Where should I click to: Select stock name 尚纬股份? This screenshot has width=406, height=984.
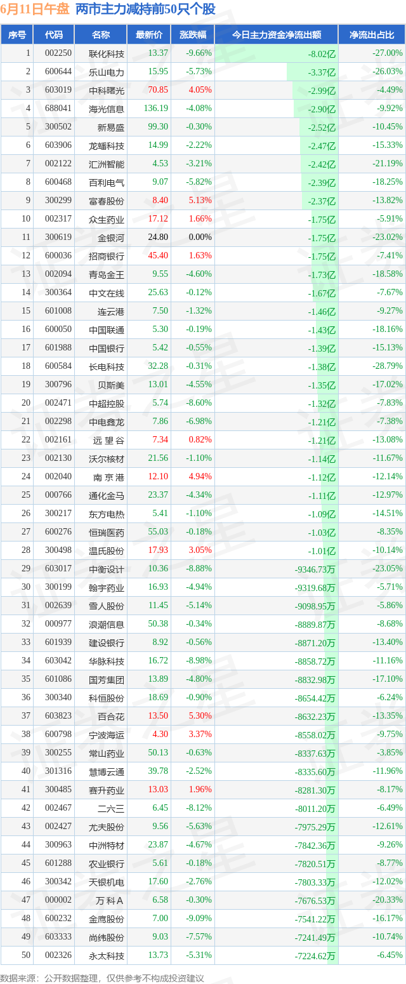click(107, 937)
